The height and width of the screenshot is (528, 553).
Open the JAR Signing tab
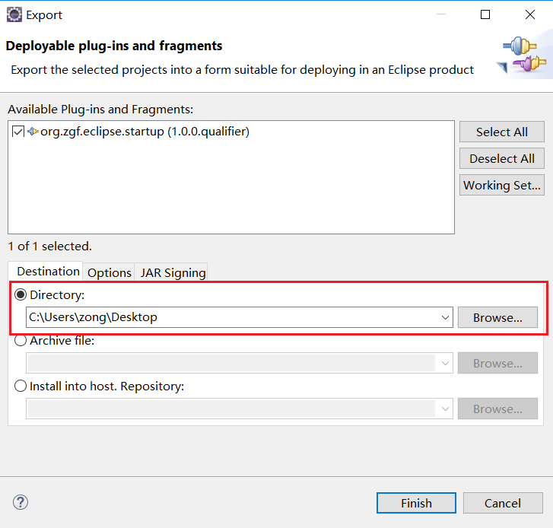click(173, 272)
